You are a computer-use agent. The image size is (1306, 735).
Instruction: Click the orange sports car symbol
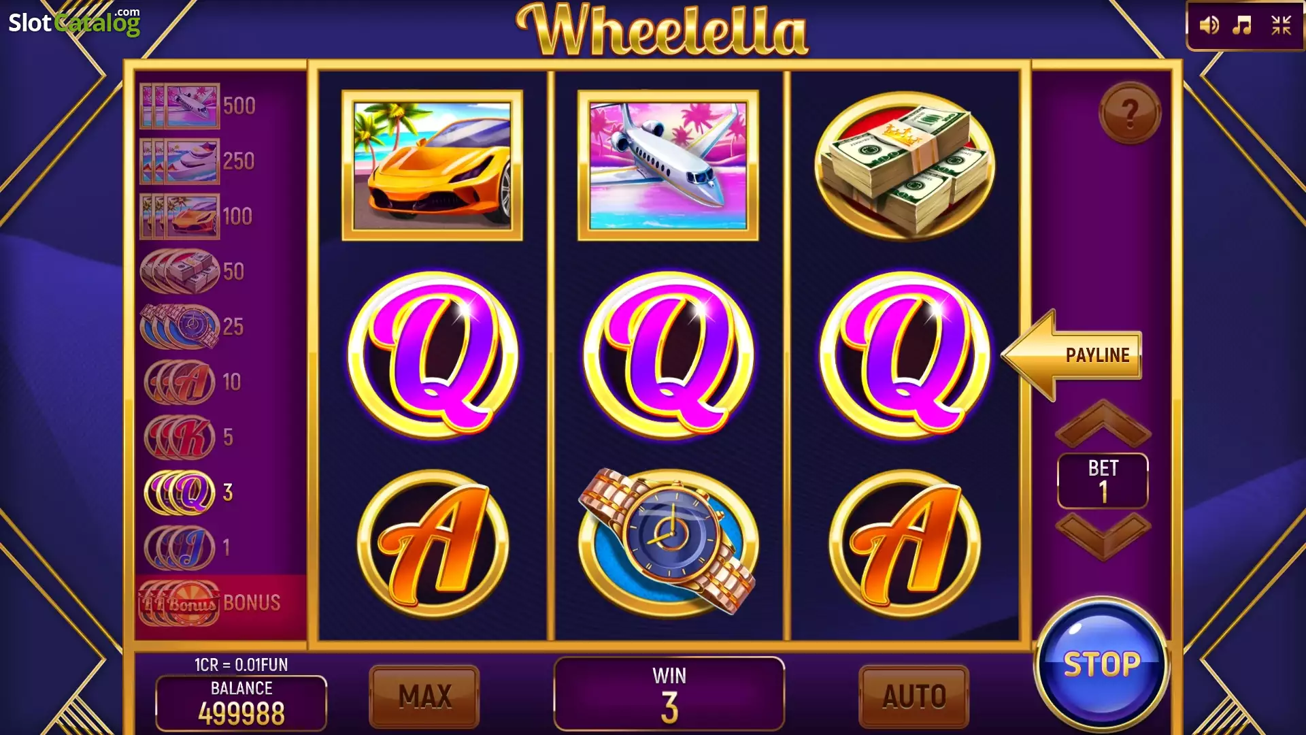[432, 165]
